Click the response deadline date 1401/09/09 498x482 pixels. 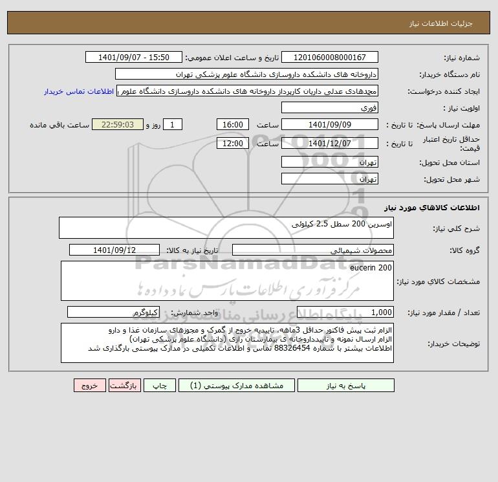click(x=330, y=125)
